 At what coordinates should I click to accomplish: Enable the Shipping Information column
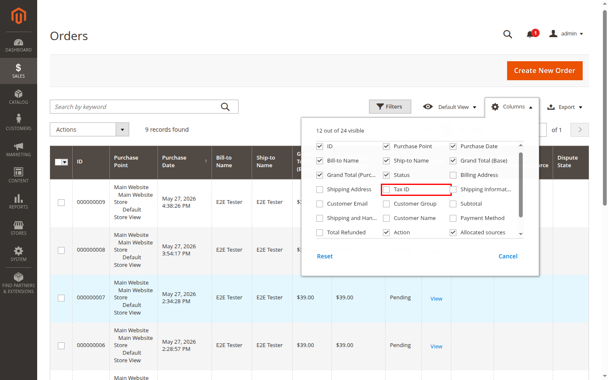pos(453,190)
